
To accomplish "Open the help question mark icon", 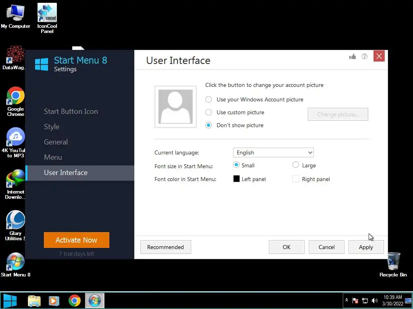I will [x=365, y=56].
